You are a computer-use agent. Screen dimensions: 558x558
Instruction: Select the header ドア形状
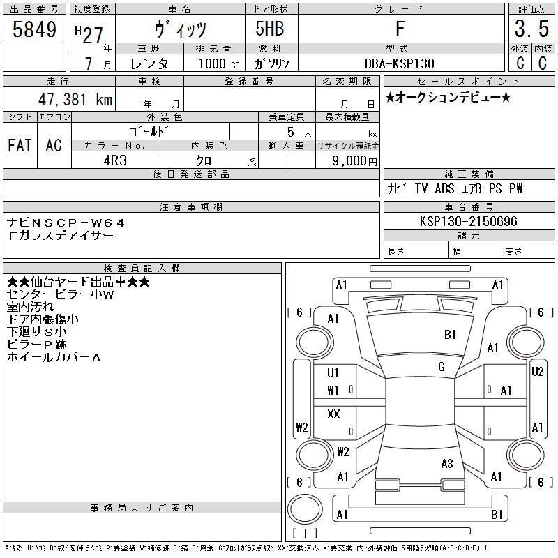click(x=271, y=9)
